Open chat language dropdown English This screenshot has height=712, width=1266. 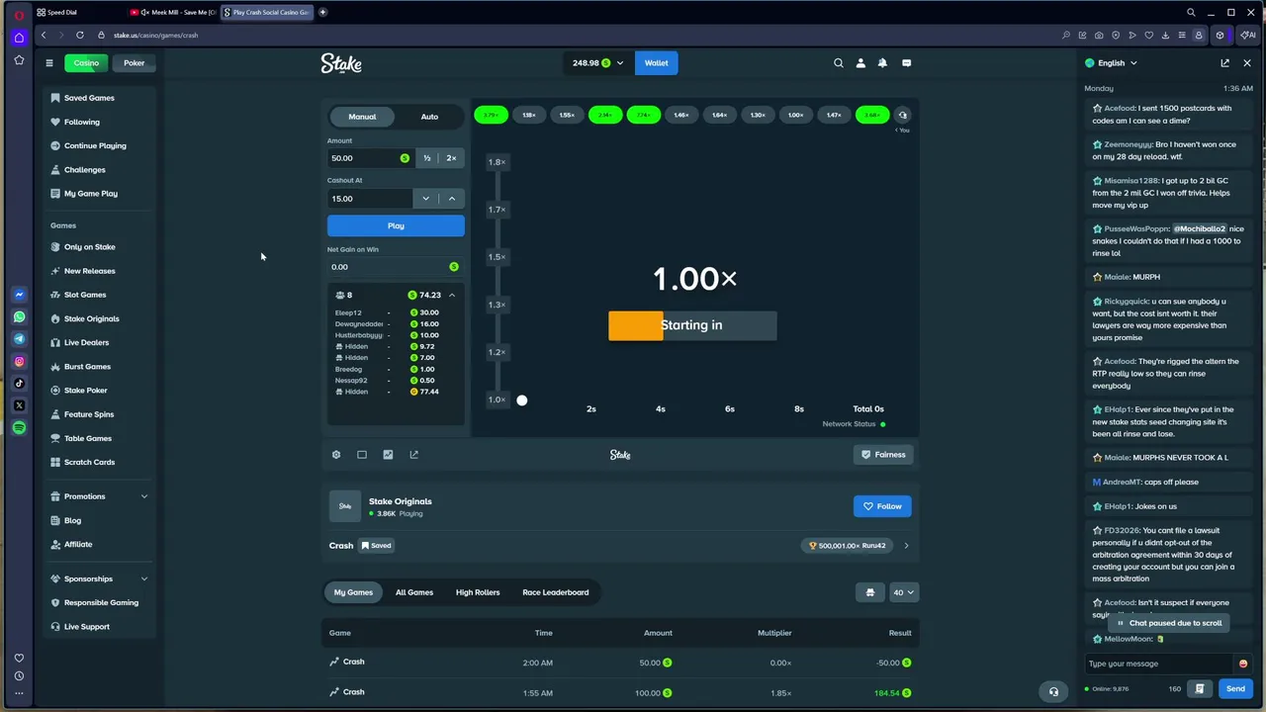[1111, 63]
